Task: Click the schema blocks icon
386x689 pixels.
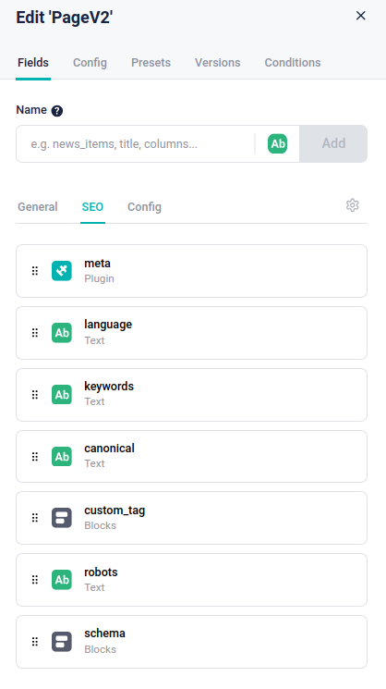Action: click(x=61, y=642)
